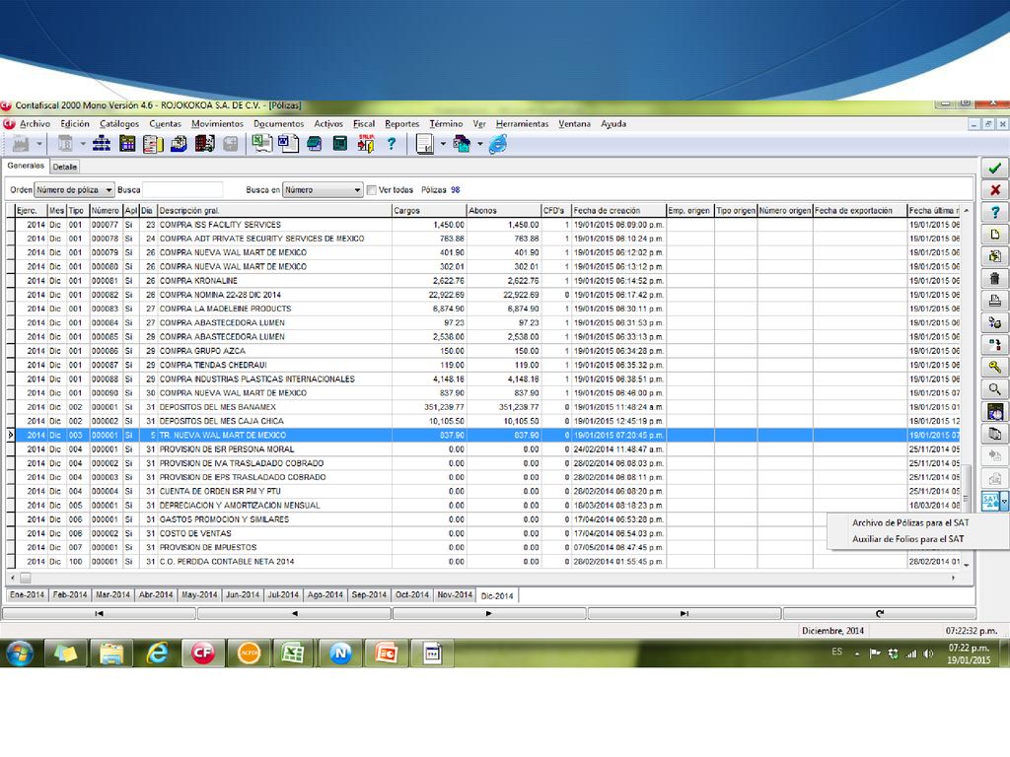
Task: Open the account hierarchy chart toolbar icon
Action: tap(102, 144)
